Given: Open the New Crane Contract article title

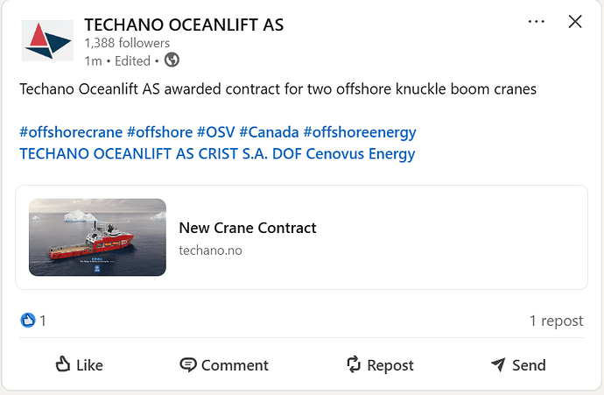Looking at the screenshot, I should pyautogui.click(x=248, y=228).
